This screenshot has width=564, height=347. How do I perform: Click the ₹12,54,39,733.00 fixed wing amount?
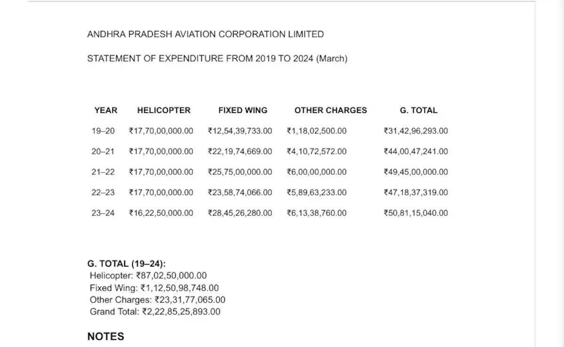pyautogui.click(x=240, y=131)
